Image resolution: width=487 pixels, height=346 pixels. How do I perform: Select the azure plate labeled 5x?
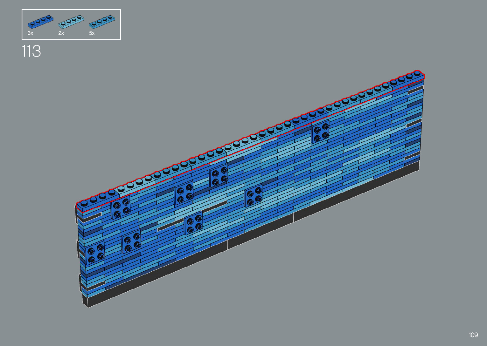click(102, 21)
